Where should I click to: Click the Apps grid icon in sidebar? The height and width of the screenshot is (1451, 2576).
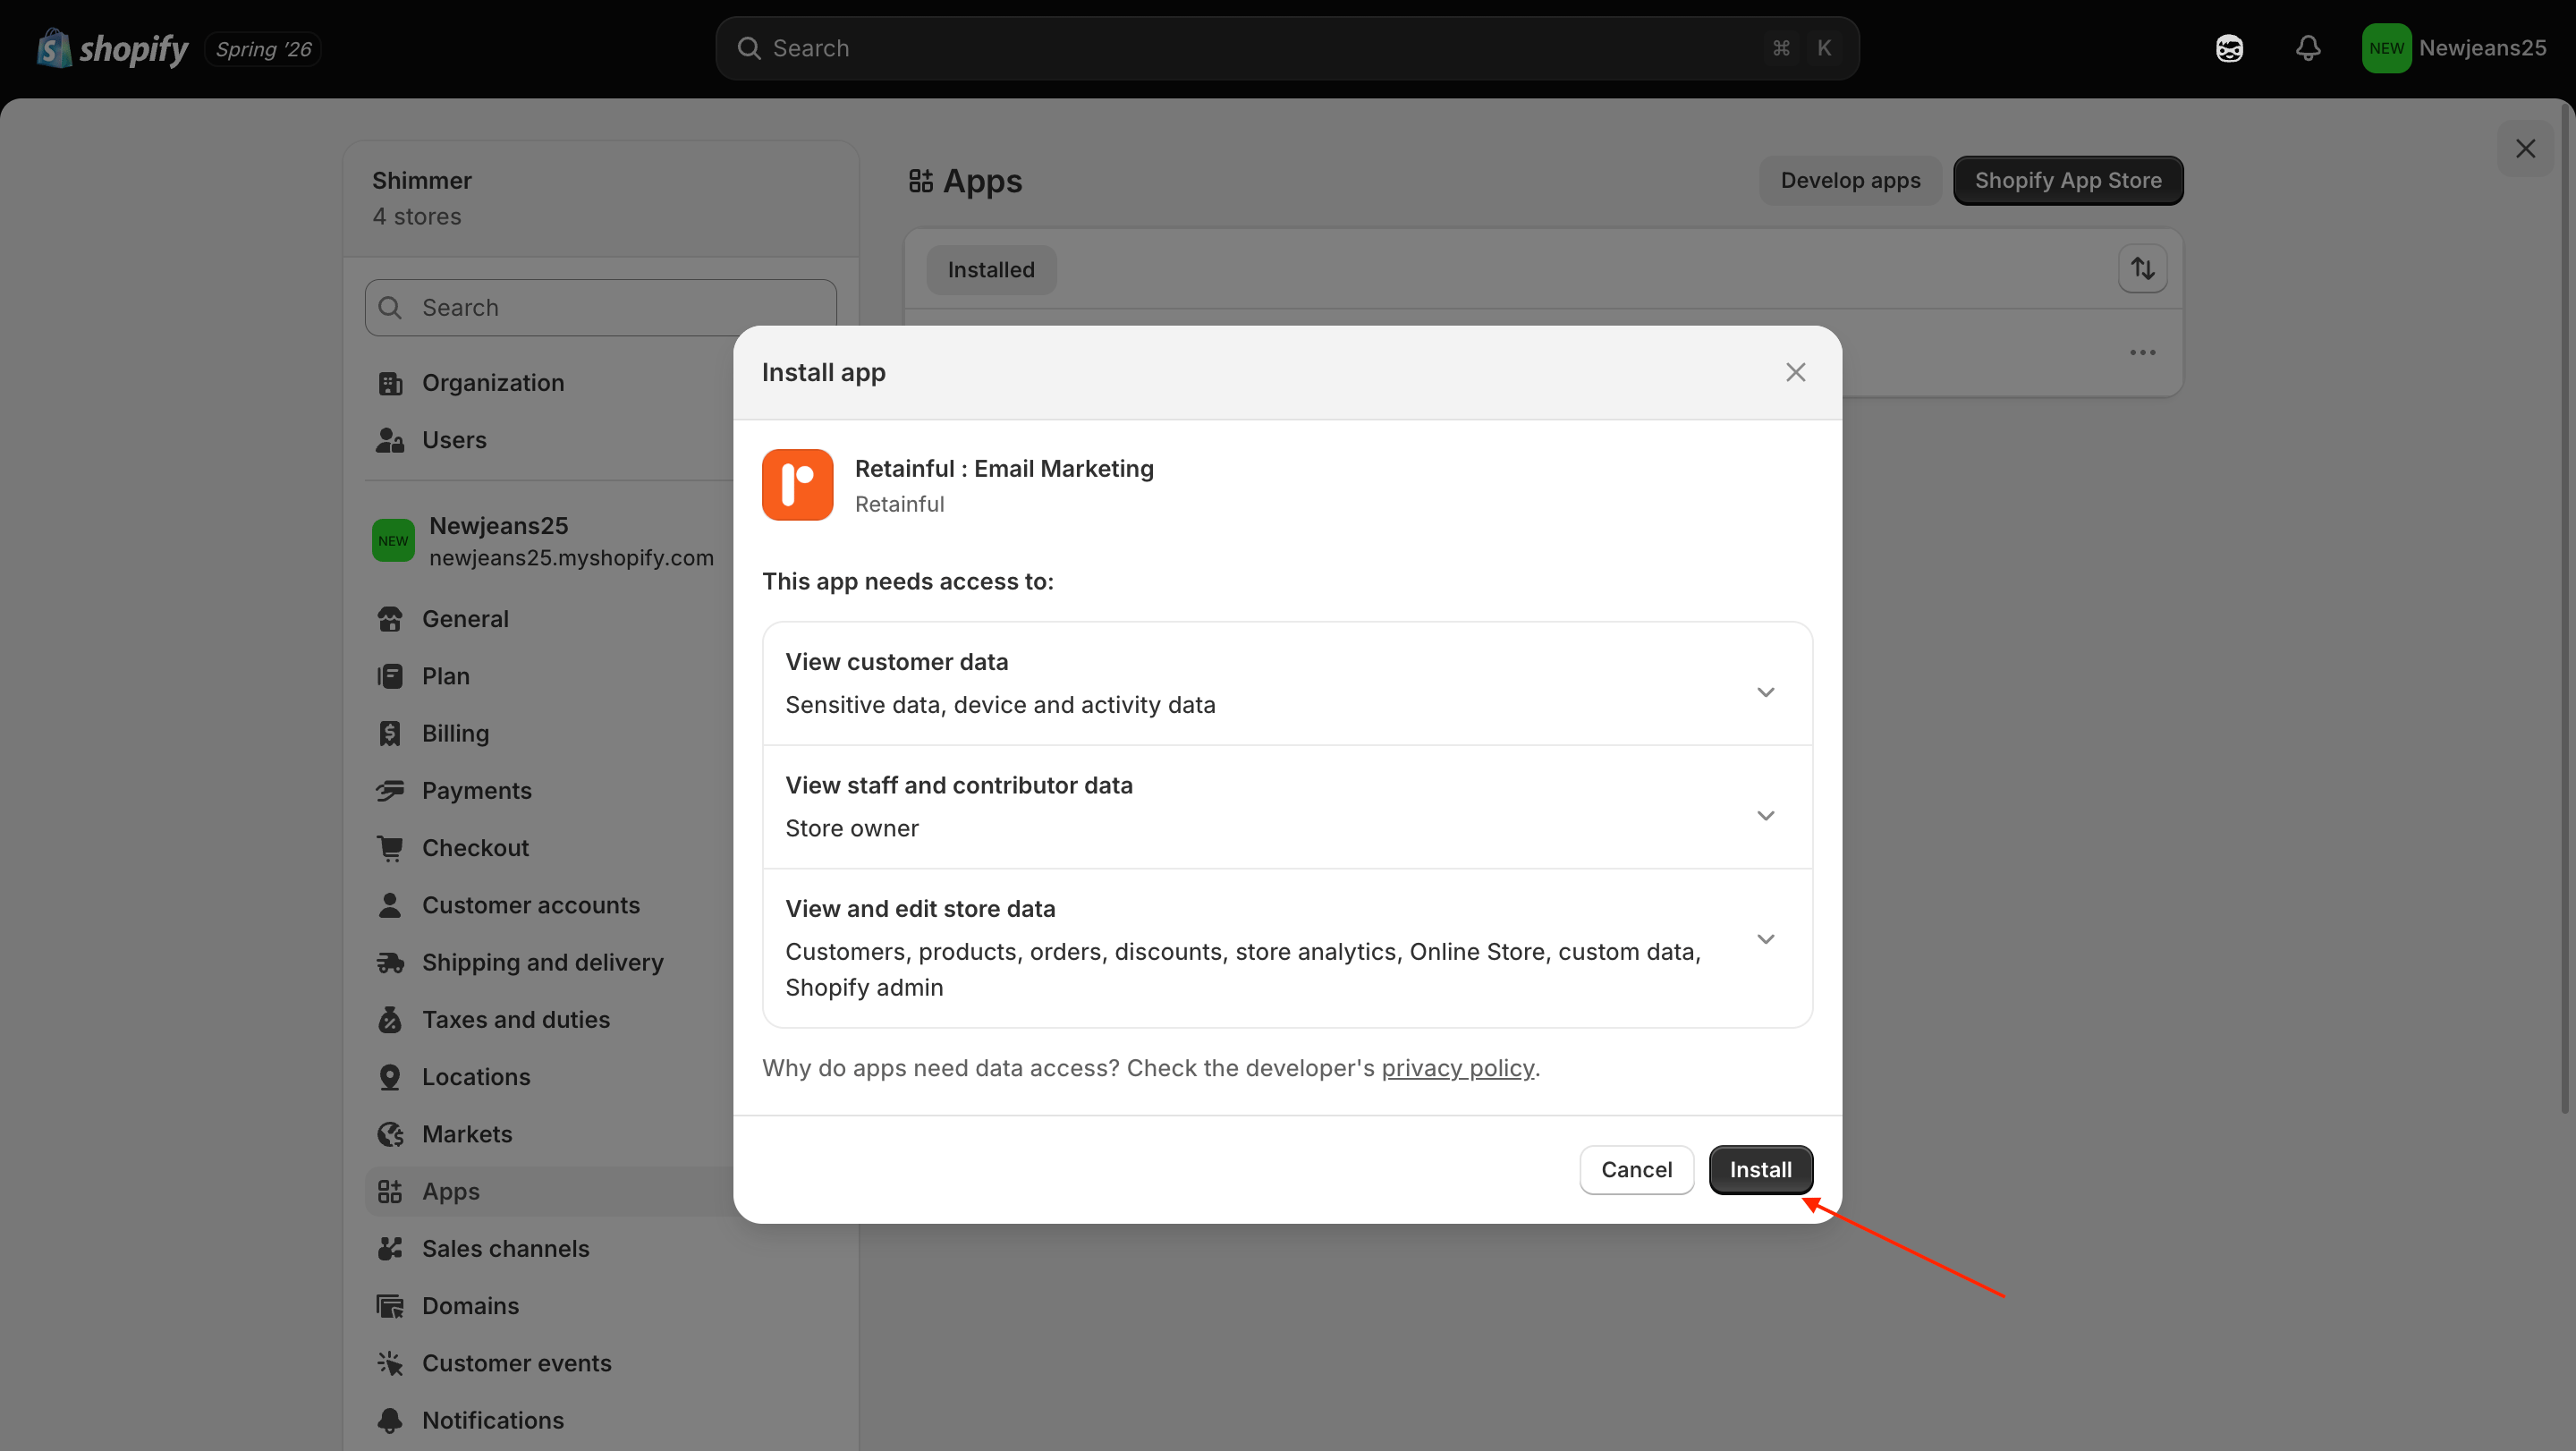pyautogui.click(x=390, y=1191)
